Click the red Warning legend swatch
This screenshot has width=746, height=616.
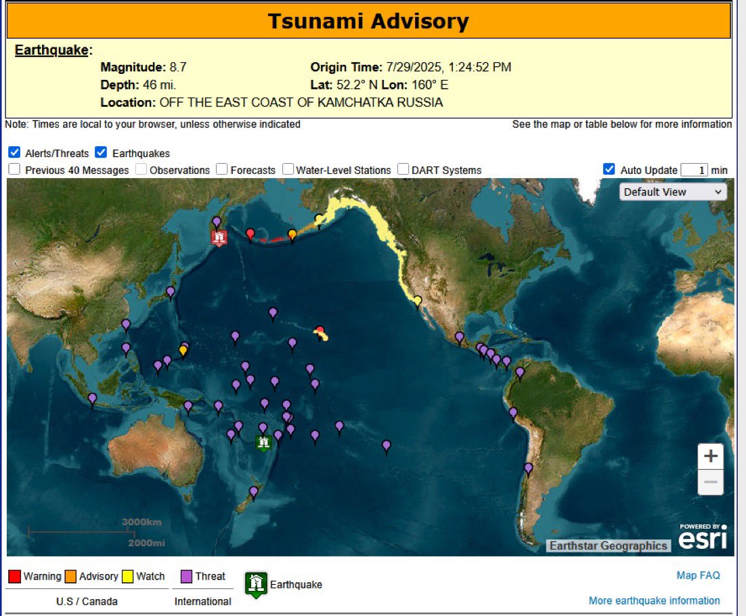pyautogui.click(x=15, y=577)
